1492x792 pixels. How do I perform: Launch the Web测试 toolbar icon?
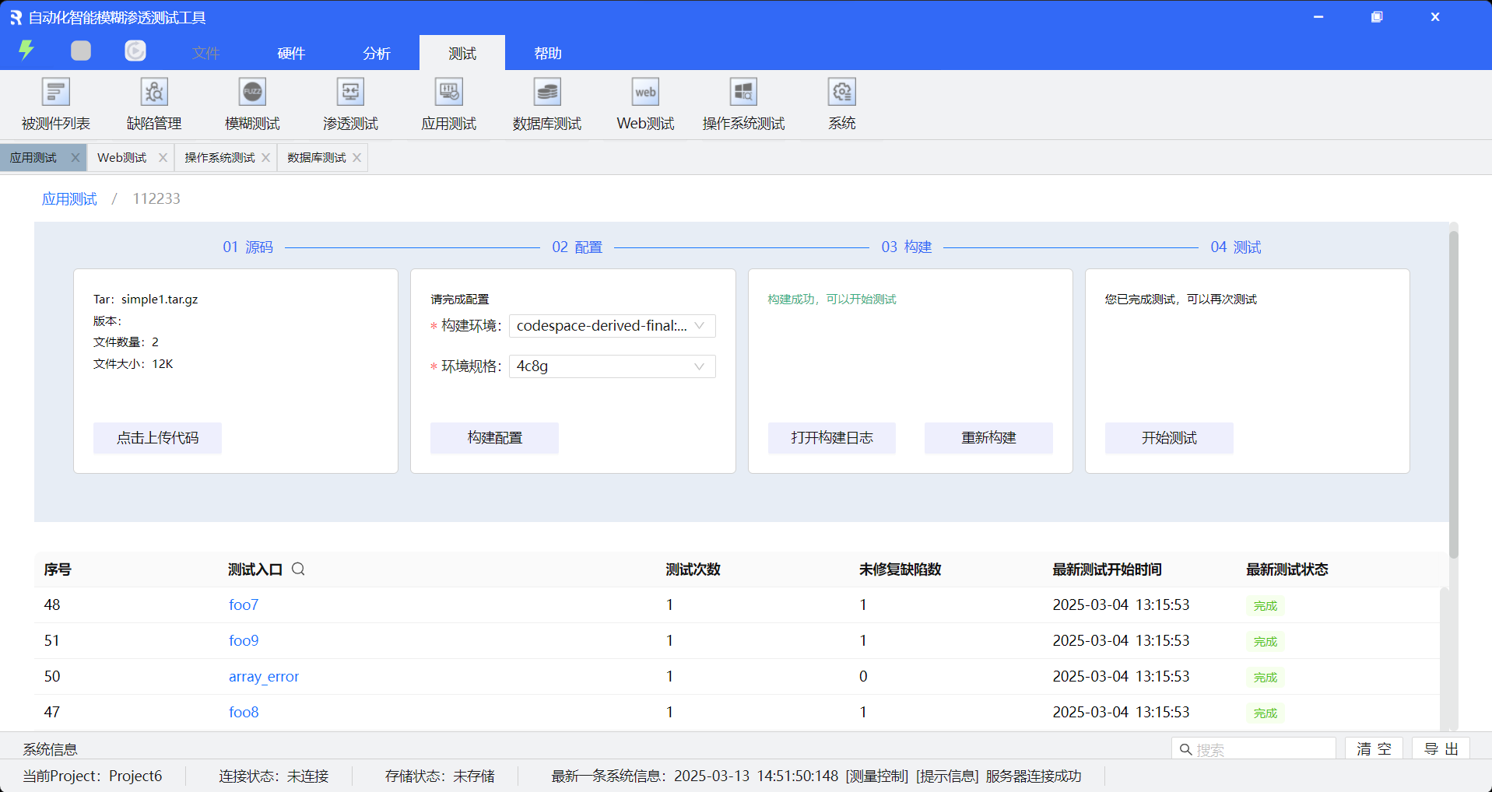pyautogui.click(x=645, y=93)
